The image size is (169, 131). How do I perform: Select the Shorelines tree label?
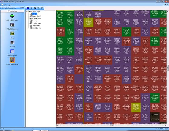(36, 26)
